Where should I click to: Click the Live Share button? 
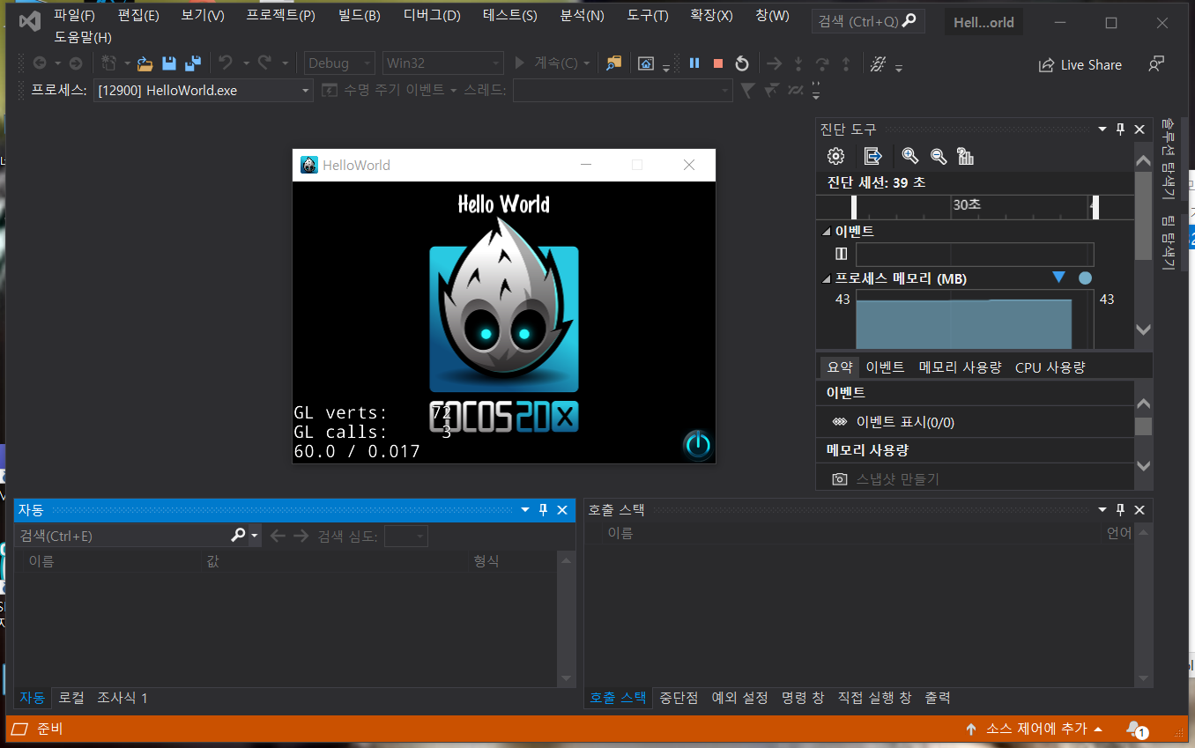[1080, 65]
